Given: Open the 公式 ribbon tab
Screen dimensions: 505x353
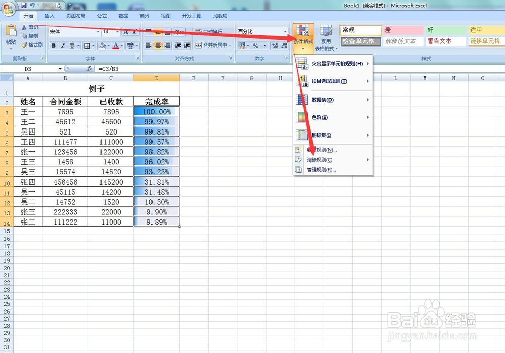Looking at the screenshot, I should click(x=101, y=16).
